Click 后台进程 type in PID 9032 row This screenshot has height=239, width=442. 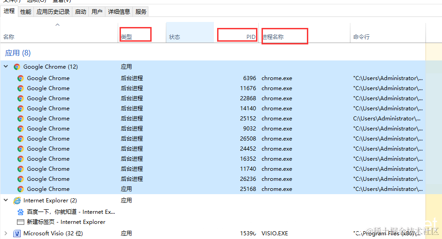tap(132, 129)
